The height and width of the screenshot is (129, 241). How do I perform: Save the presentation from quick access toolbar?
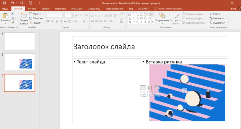[4, 3]
